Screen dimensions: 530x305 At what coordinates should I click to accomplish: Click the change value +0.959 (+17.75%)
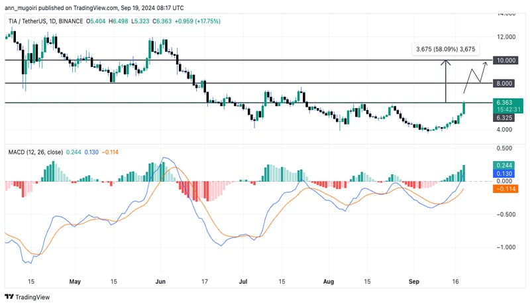coord(197,21)
